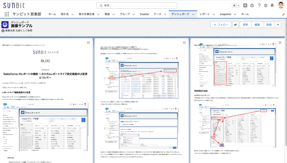Open the グループ tab
Screen dimensions: 287x163
tap(125, 14)
